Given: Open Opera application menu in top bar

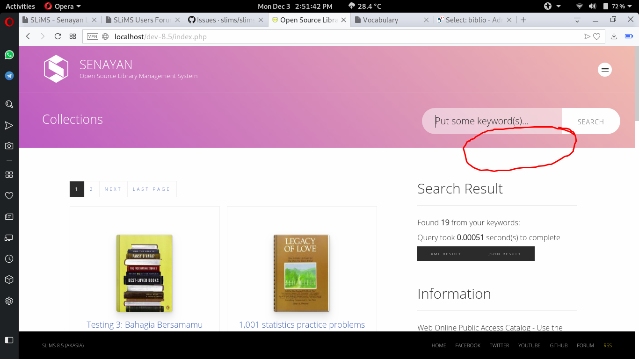Looking at the screenshot, I should (63, 6).
